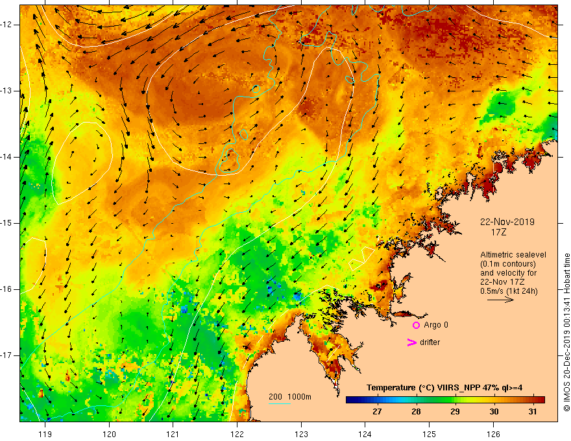This screenshot has width=571, height=441.
Task: Click longitude axis label 123
Action: (301, 434)
